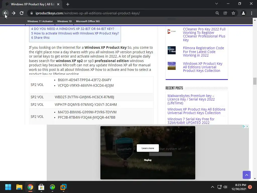Click the scrollbar down arrow

click(x=255, y=179)
